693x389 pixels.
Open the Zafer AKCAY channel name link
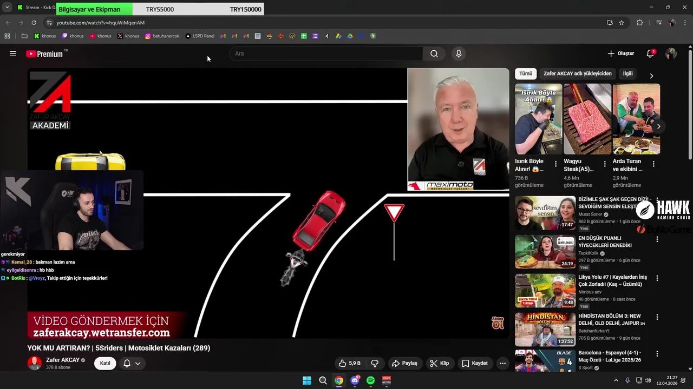pos(63,360)
